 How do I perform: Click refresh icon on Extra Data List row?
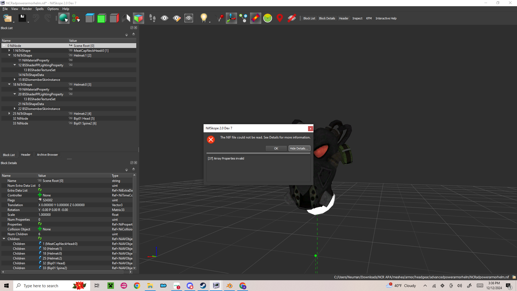coord(40,190)
